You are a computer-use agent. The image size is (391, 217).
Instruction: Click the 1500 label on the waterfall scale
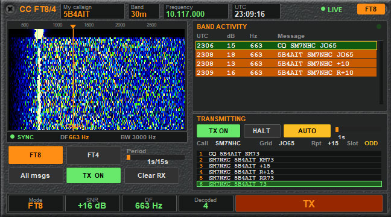[x=89, y=25]
